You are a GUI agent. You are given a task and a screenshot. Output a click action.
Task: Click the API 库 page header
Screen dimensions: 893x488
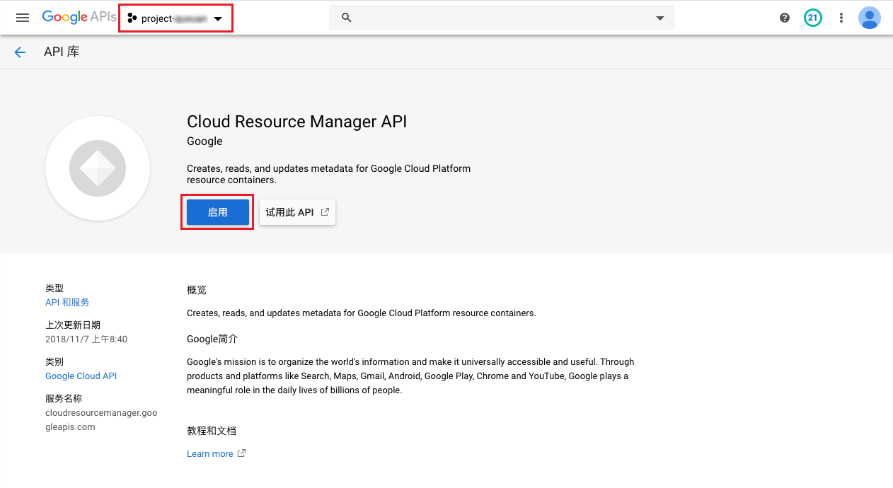pos(62,52)
